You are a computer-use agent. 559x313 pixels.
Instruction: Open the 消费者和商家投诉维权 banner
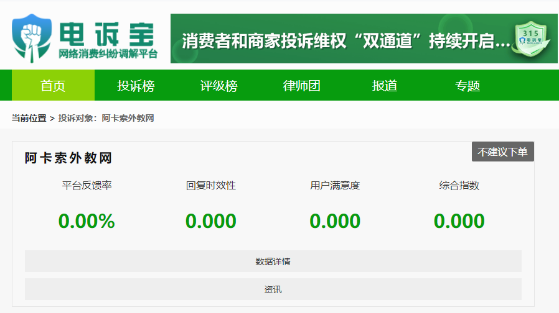click(364, 39)
